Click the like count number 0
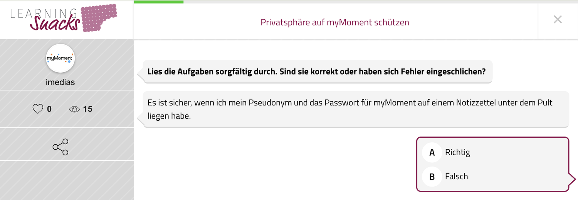Image resolution: width=578 pixels, height=200 pixels. coord(49,109)
